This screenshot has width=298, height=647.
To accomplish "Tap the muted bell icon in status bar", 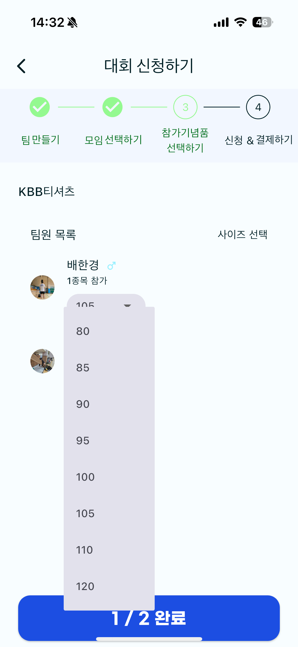I will tap(72, 22).
